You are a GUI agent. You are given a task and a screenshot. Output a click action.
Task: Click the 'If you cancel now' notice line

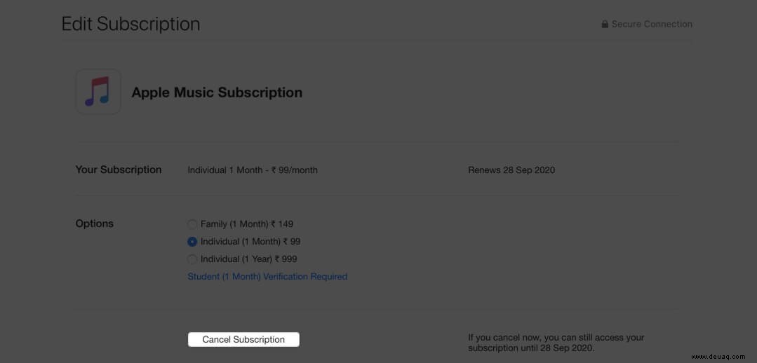point(556,338)
